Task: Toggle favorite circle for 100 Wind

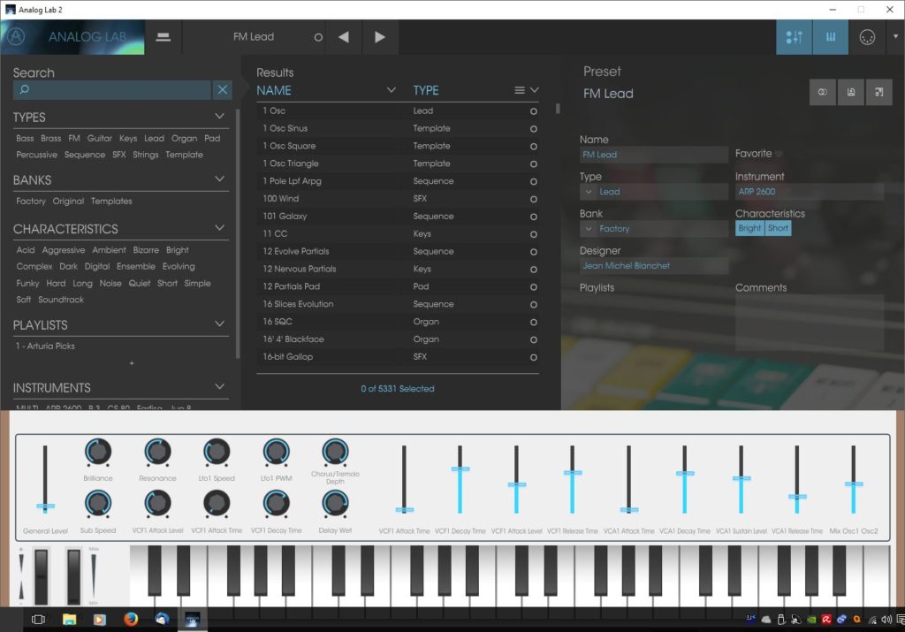Action: click(533, 199)
